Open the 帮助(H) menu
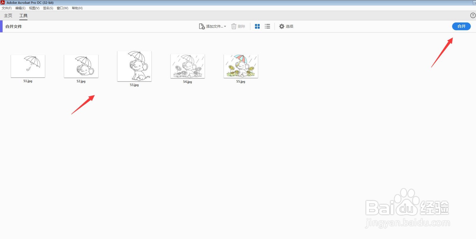Screen dimensions: 476x239 [x=77, y=8]
